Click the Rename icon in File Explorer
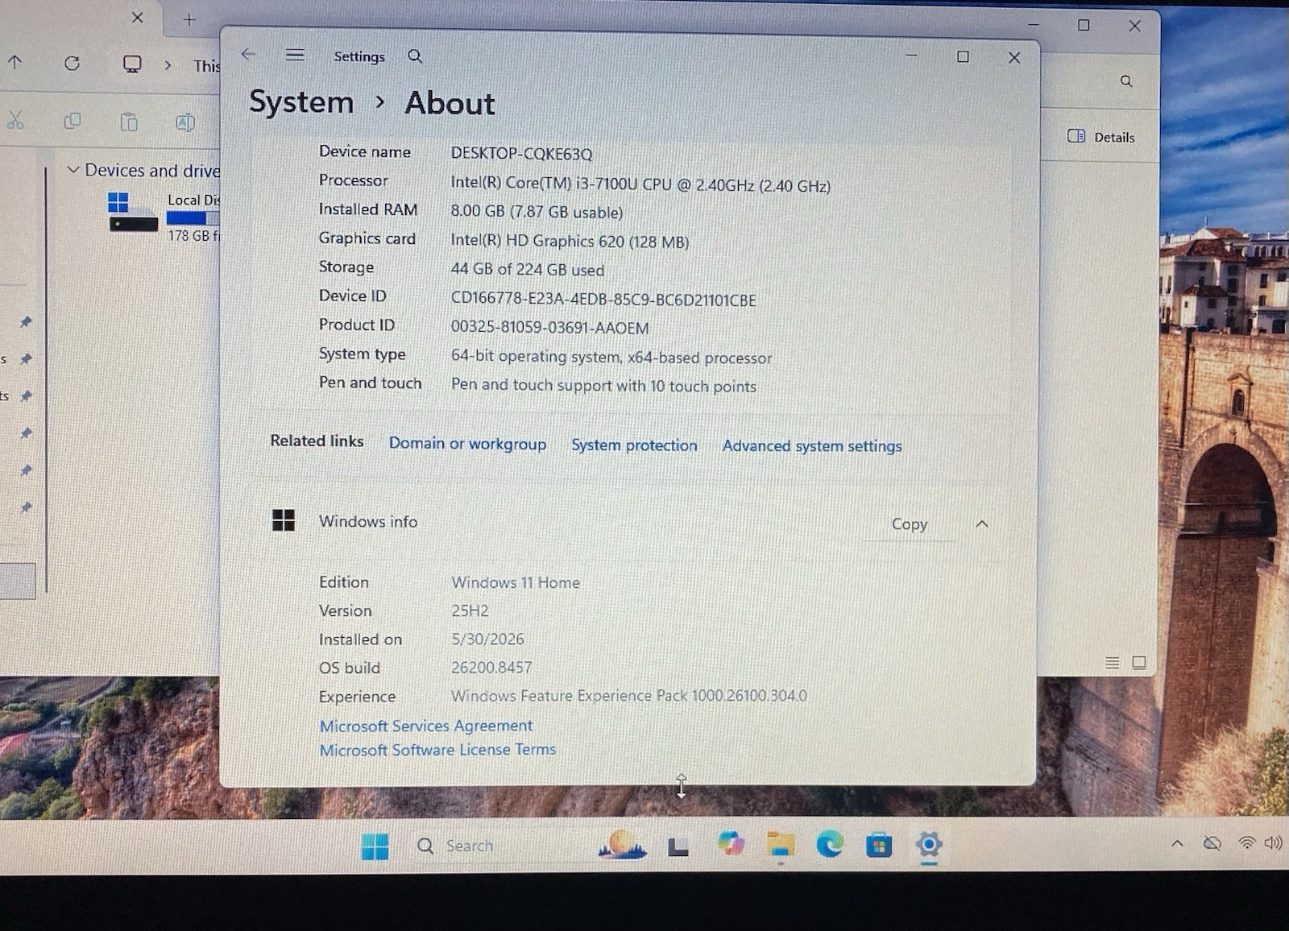This screenshot has width=1289, height=931. coord(185,122)
